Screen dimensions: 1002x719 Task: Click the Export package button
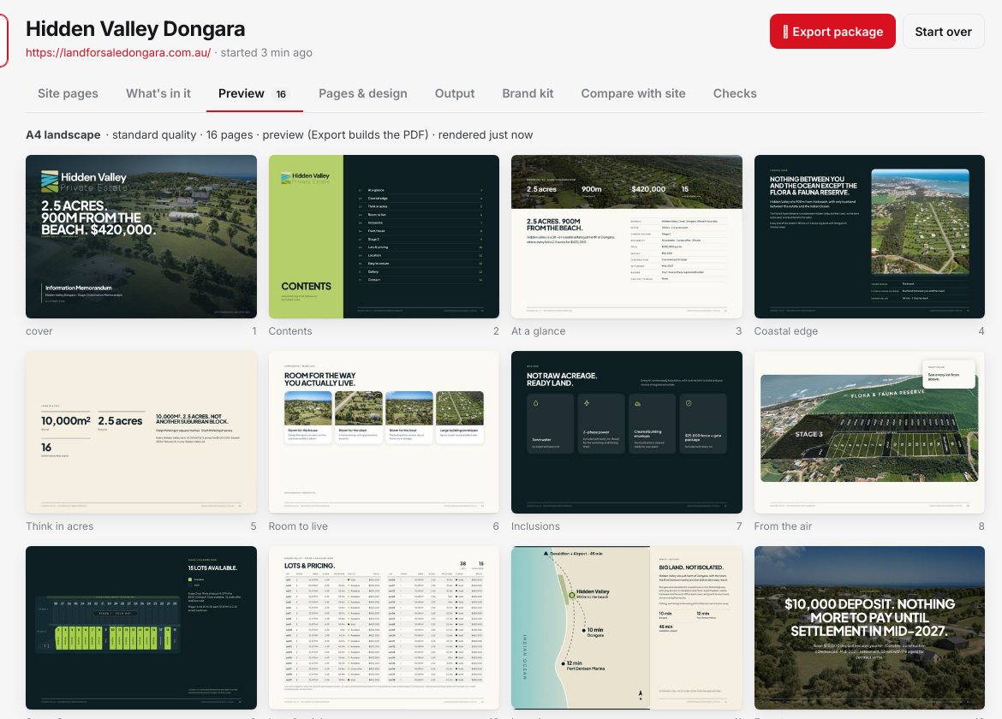coord(832,32)
